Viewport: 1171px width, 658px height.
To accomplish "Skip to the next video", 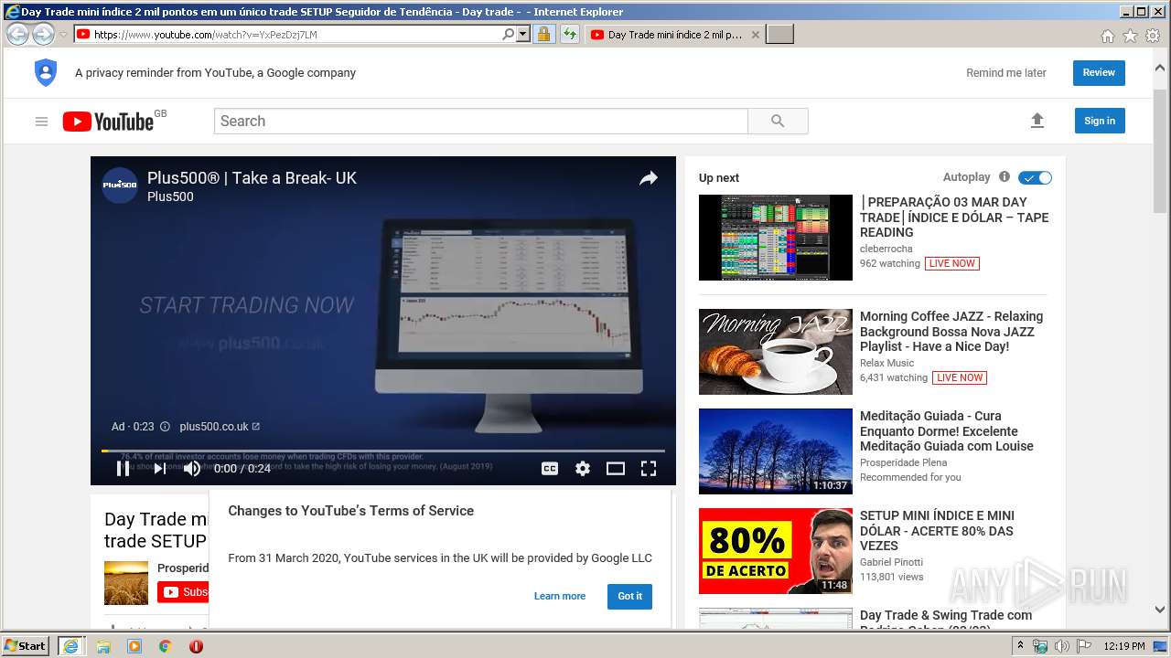I will click(x=159, y=469).
